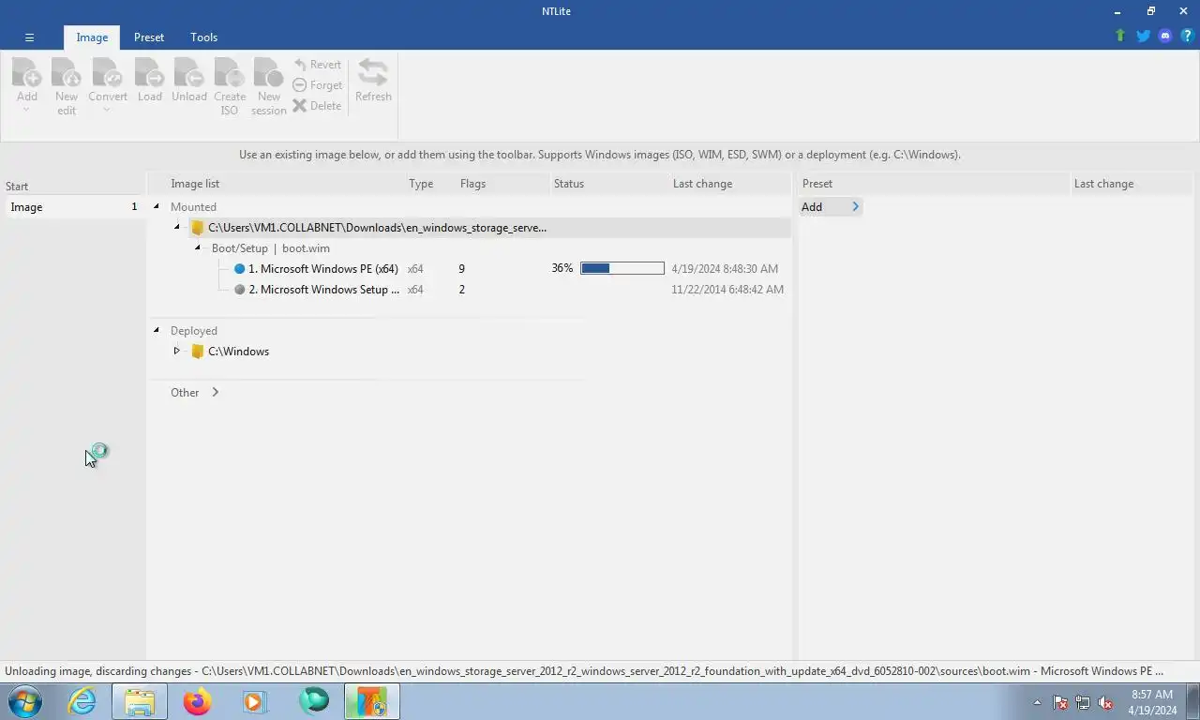Screen dimensions: 1200x720
Task: Click the Add image toolbar icon
Action: point(27,73)
